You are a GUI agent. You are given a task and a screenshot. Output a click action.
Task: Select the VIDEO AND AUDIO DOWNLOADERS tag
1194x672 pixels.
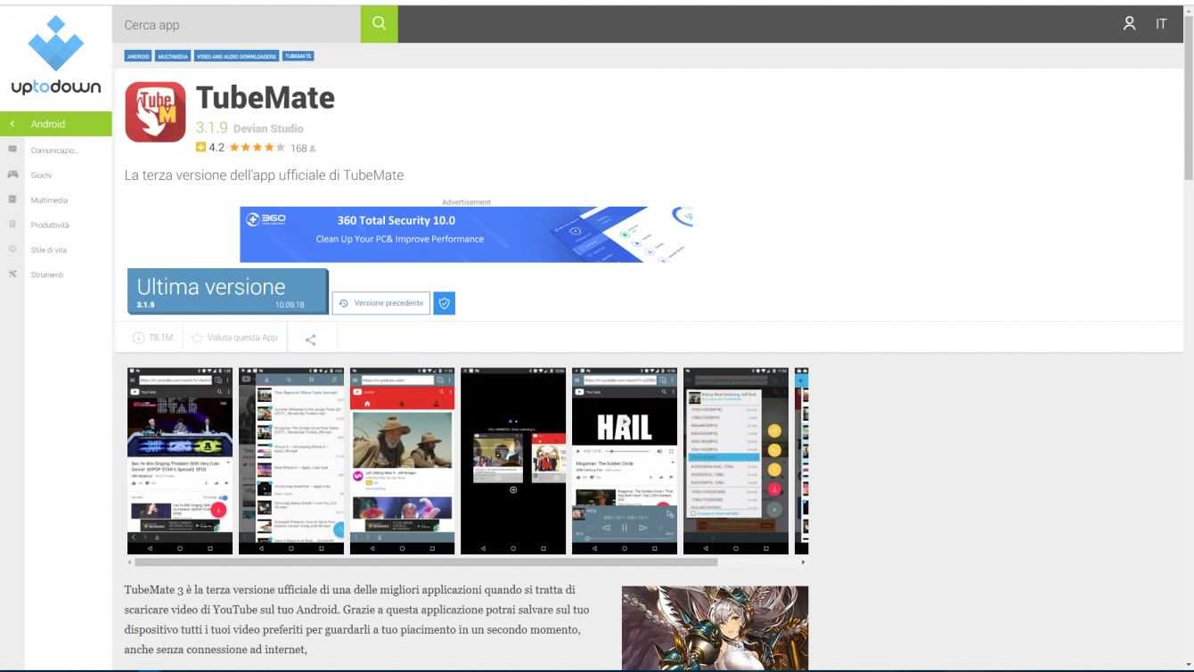point(237,56)
